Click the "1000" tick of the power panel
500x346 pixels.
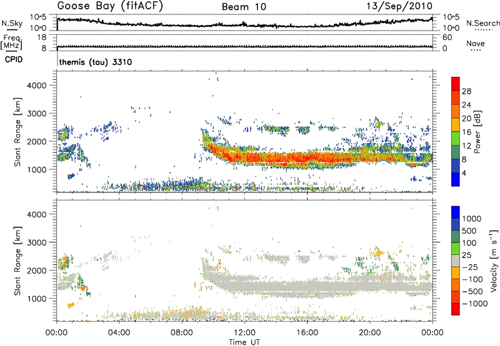click(x=36, y=169)
